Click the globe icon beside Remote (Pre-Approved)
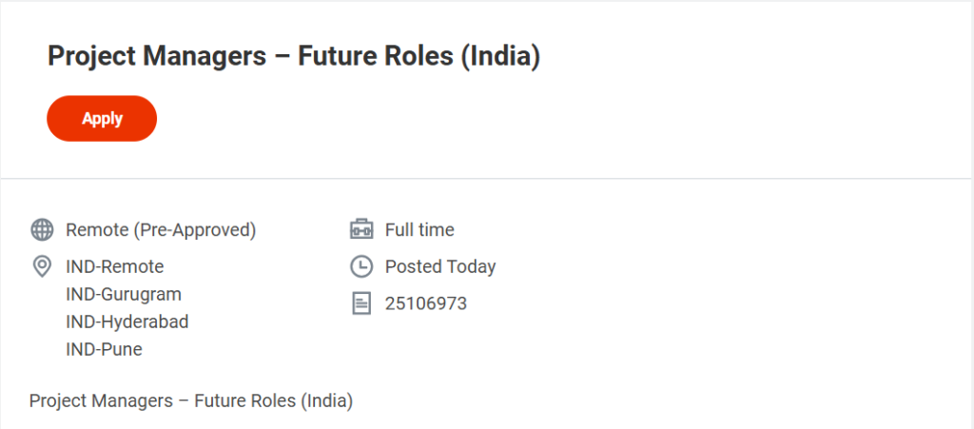 pyautogui.click(x=42, y=229)
